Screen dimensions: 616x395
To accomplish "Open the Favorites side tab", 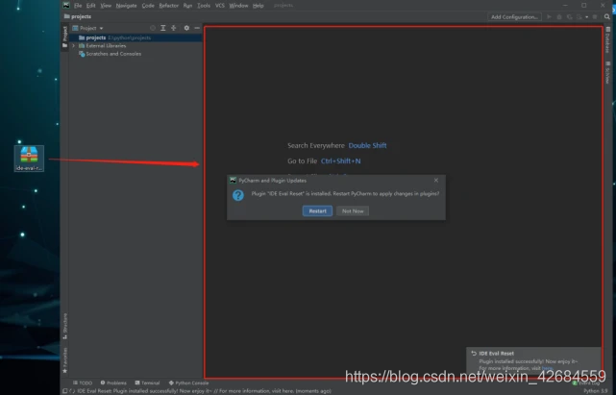I will click(64, 360).
